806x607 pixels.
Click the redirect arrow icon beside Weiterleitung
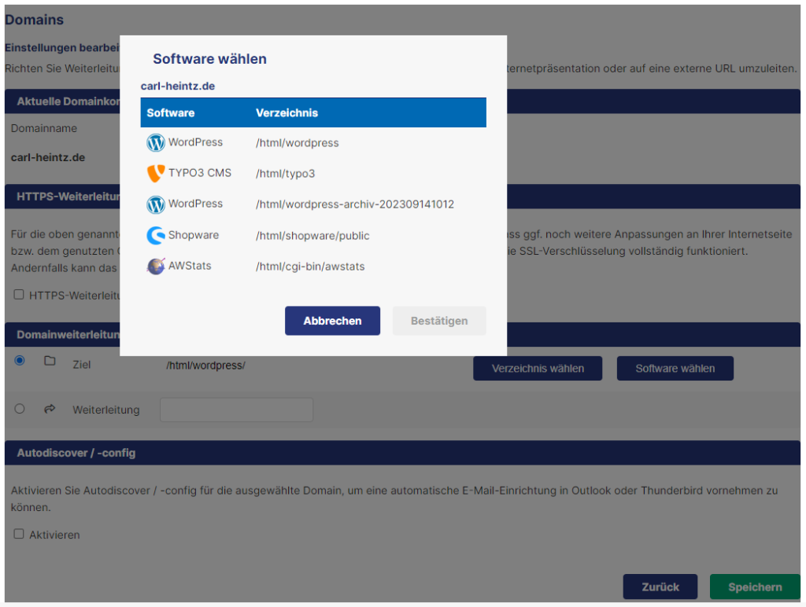tap(50, 409)
